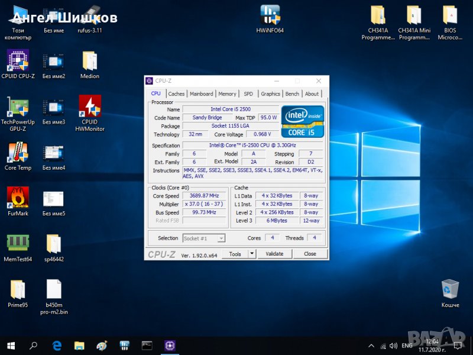473x355 pixels.
Task: Open the Memory tab in CPU-Z
Action: click(x=227, y=93)
